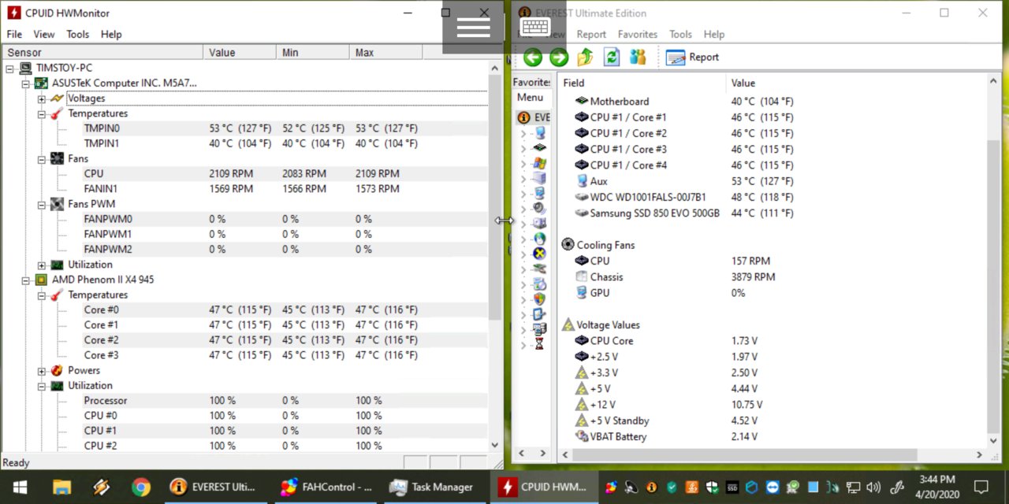Click the EVEREST list vertical scrollbar thumb
Viewport: 1009px width, 504px height.
coord(993,285)
